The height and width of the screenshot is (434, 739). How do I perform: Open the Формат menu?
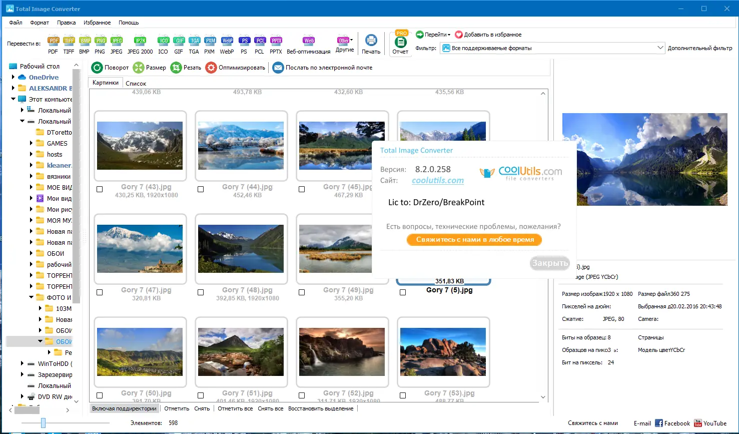coord(40,23)
